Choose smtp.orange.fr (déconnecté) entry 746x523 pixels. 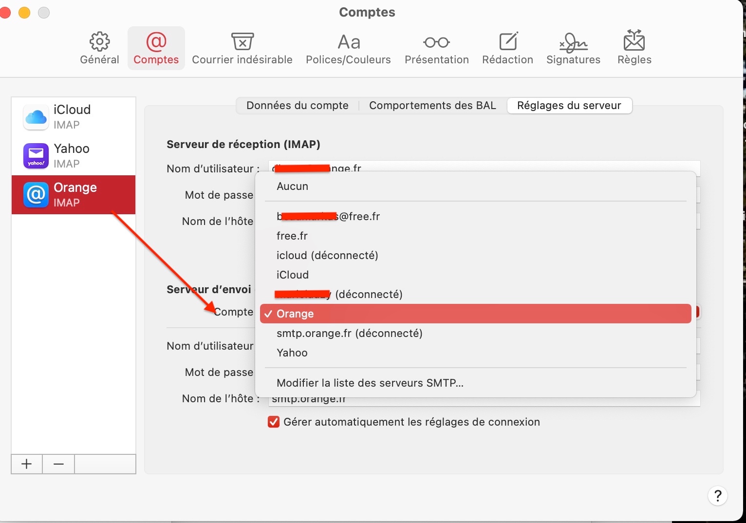coord(476,333)
